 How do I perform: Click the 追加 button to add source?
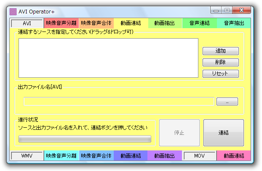click(x=221, y=51)
